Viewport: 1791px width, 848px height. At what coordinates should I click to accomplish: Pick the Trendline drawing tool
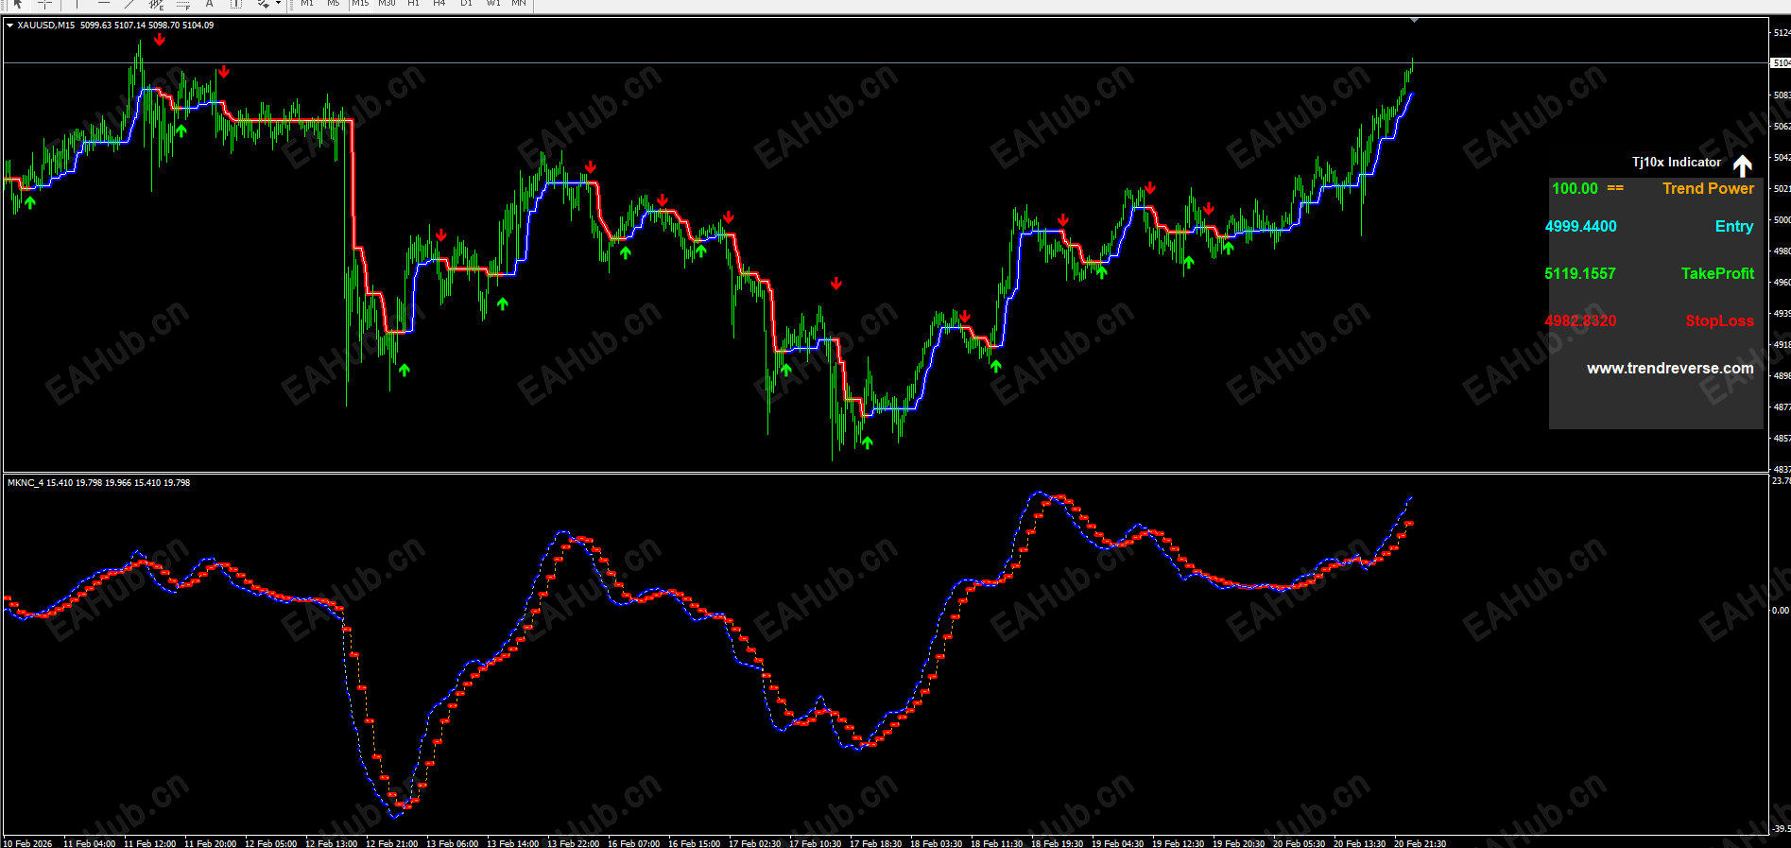tap(130, 4)
